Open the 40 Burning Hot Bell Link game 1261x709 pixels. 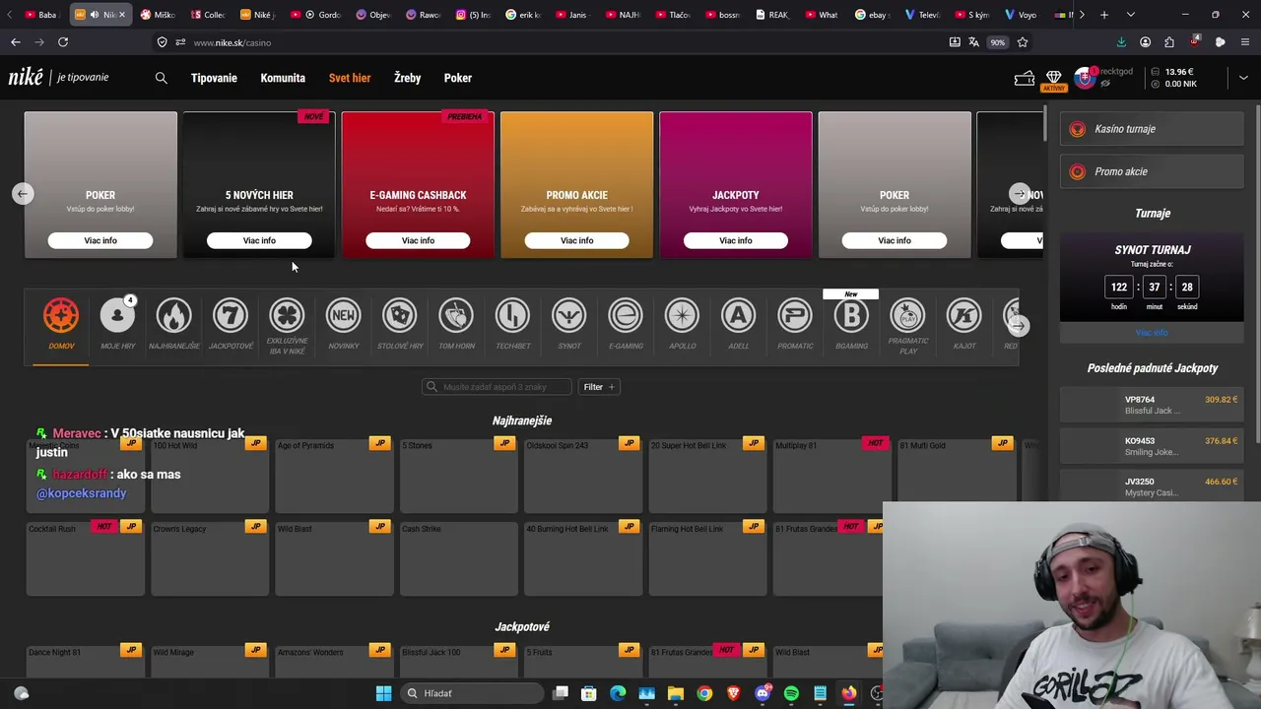pyautogui.click(x=583, y=558)
